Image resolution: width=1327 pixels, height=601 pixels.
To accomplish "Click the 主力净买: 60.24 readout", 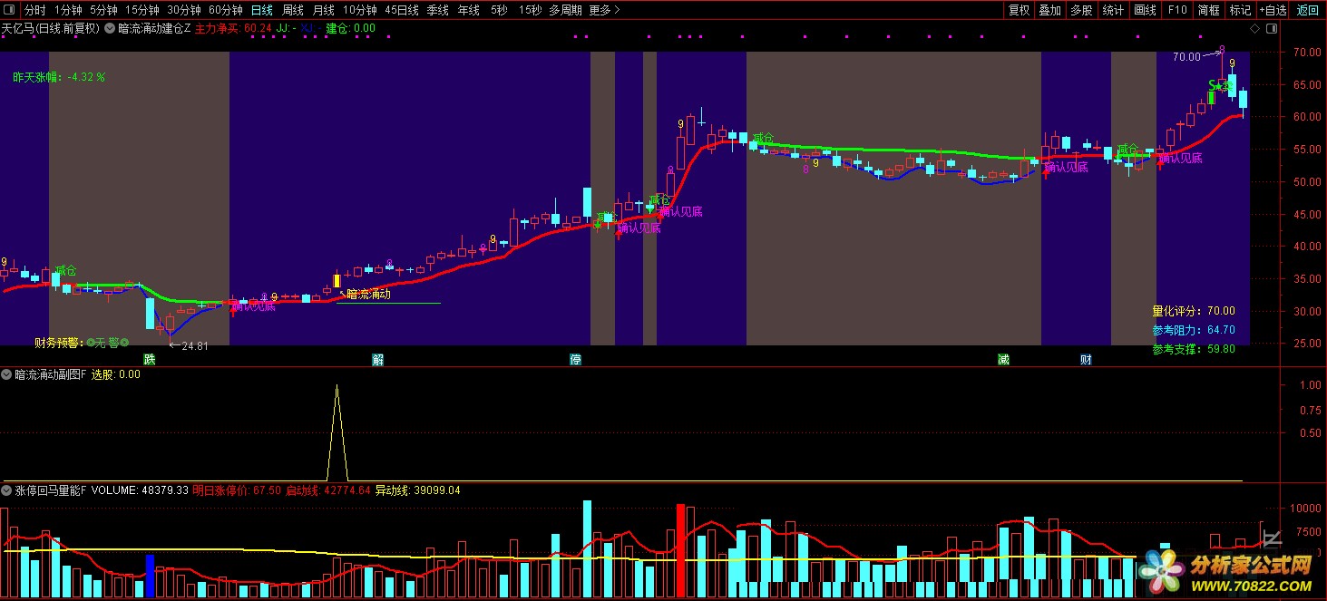I will [233, 28].
